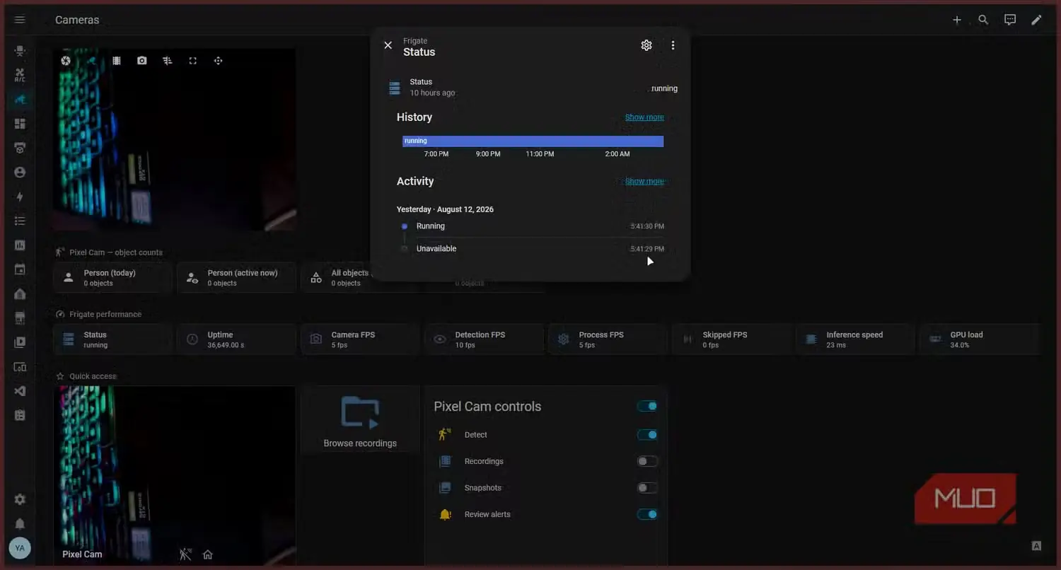
Task: Open the A/C fan sidebar item
Action: pos(20,74)
